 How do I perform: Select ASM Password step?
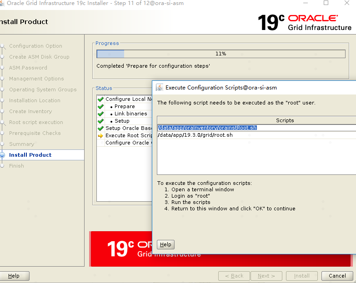(28, 68)
